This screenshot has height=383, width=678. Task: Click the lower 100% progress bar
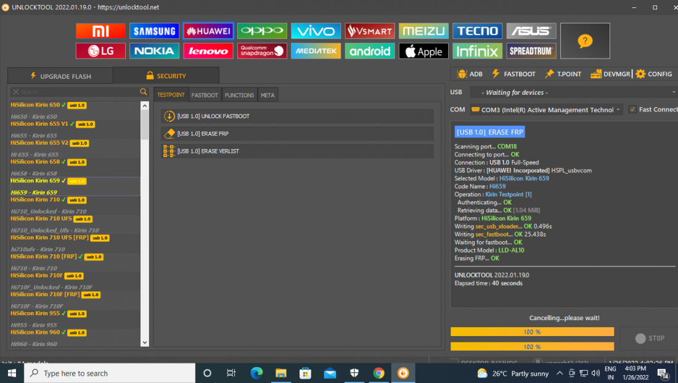coord(532,347)
